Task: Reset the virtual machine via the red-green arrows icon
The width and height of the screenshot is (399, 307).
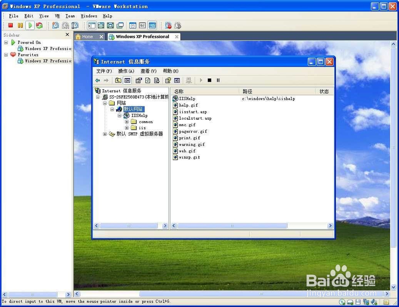Action: 39,25
